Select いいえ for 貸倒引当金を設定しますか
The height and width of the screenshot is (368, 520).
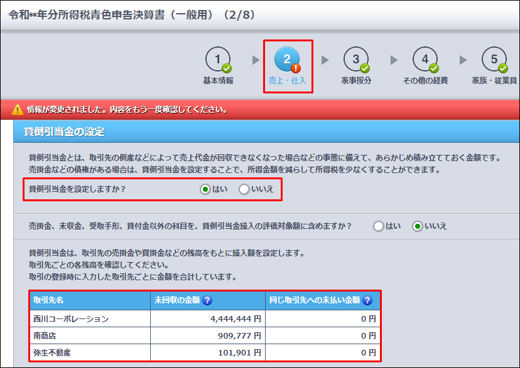[x=244, y=189]
